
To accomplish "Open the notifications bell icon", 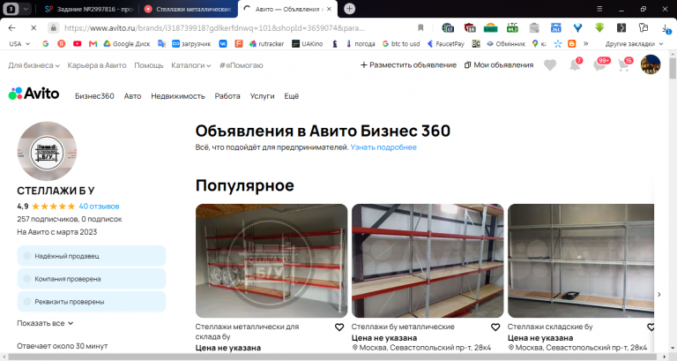I will (575, 64).
